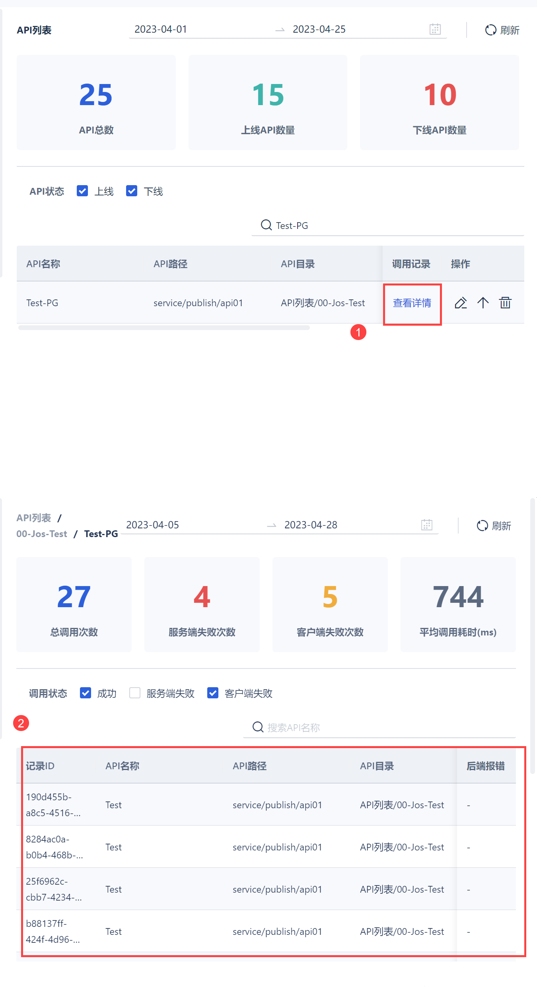
Task: Toggle the 下线 API status checkbox
Action: pos(132,191)
